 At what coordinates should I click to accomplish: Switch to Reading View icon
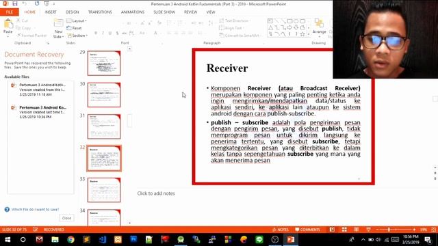click(x=356, y=230)
